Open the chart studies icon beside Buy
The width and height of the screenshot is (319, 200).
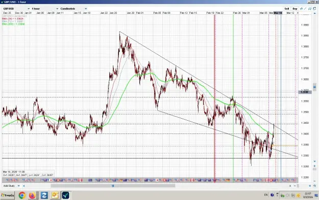[x=302, y=9]
